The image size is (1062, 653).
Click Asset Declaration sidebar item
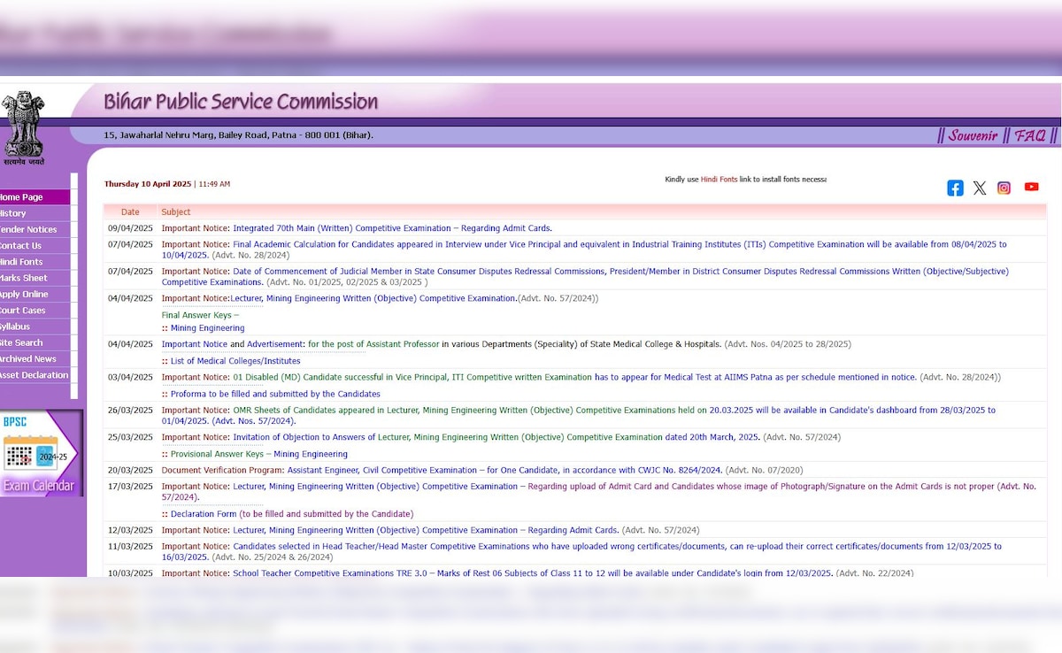(x=34, y=375)
